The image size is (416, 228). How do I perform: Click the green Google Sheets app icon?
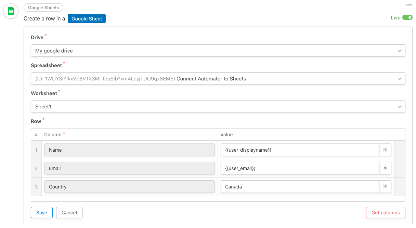point(11,11)
